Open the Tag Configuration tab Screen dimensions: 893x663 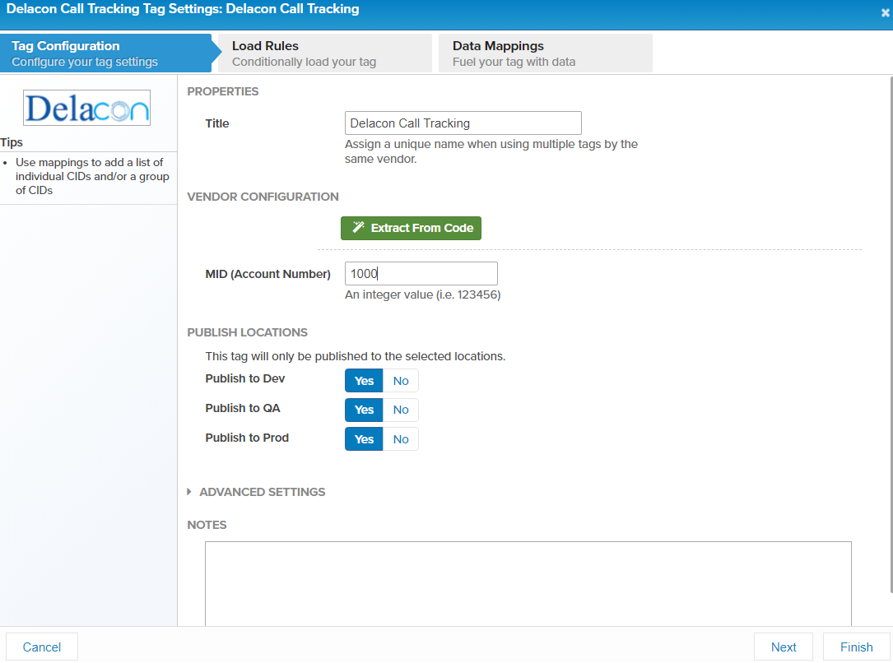coord(106,53)
